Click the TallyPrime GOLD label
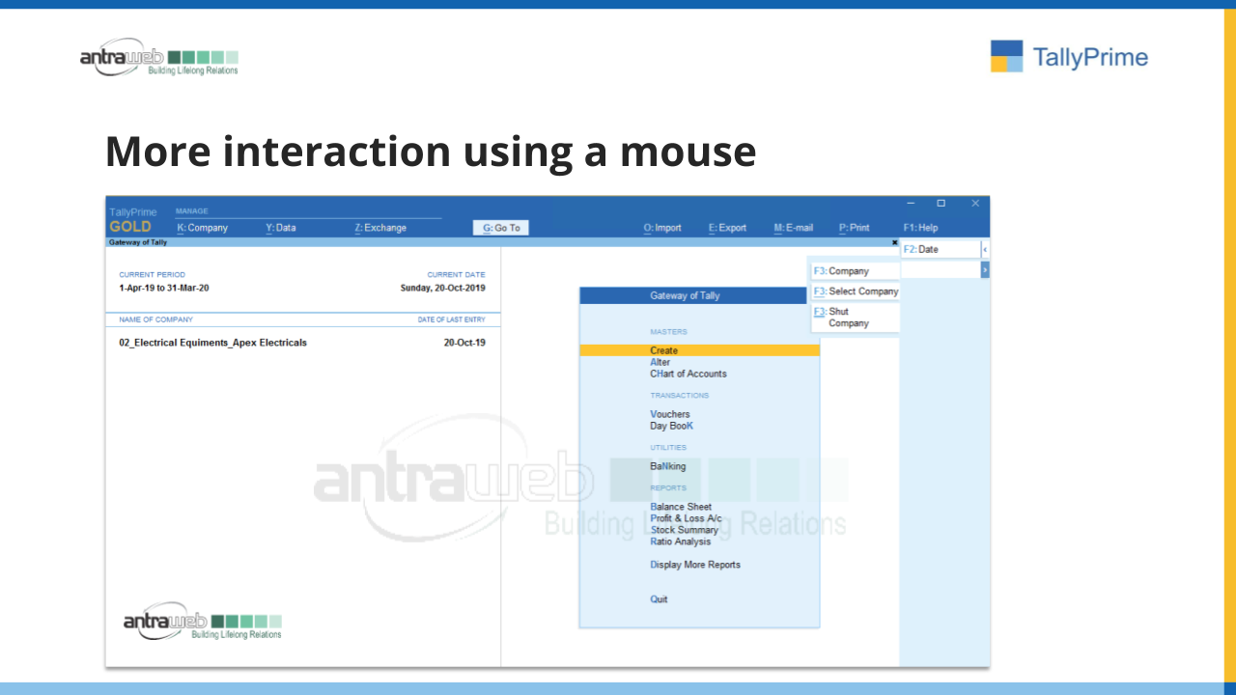 click(x=132, y=220)
